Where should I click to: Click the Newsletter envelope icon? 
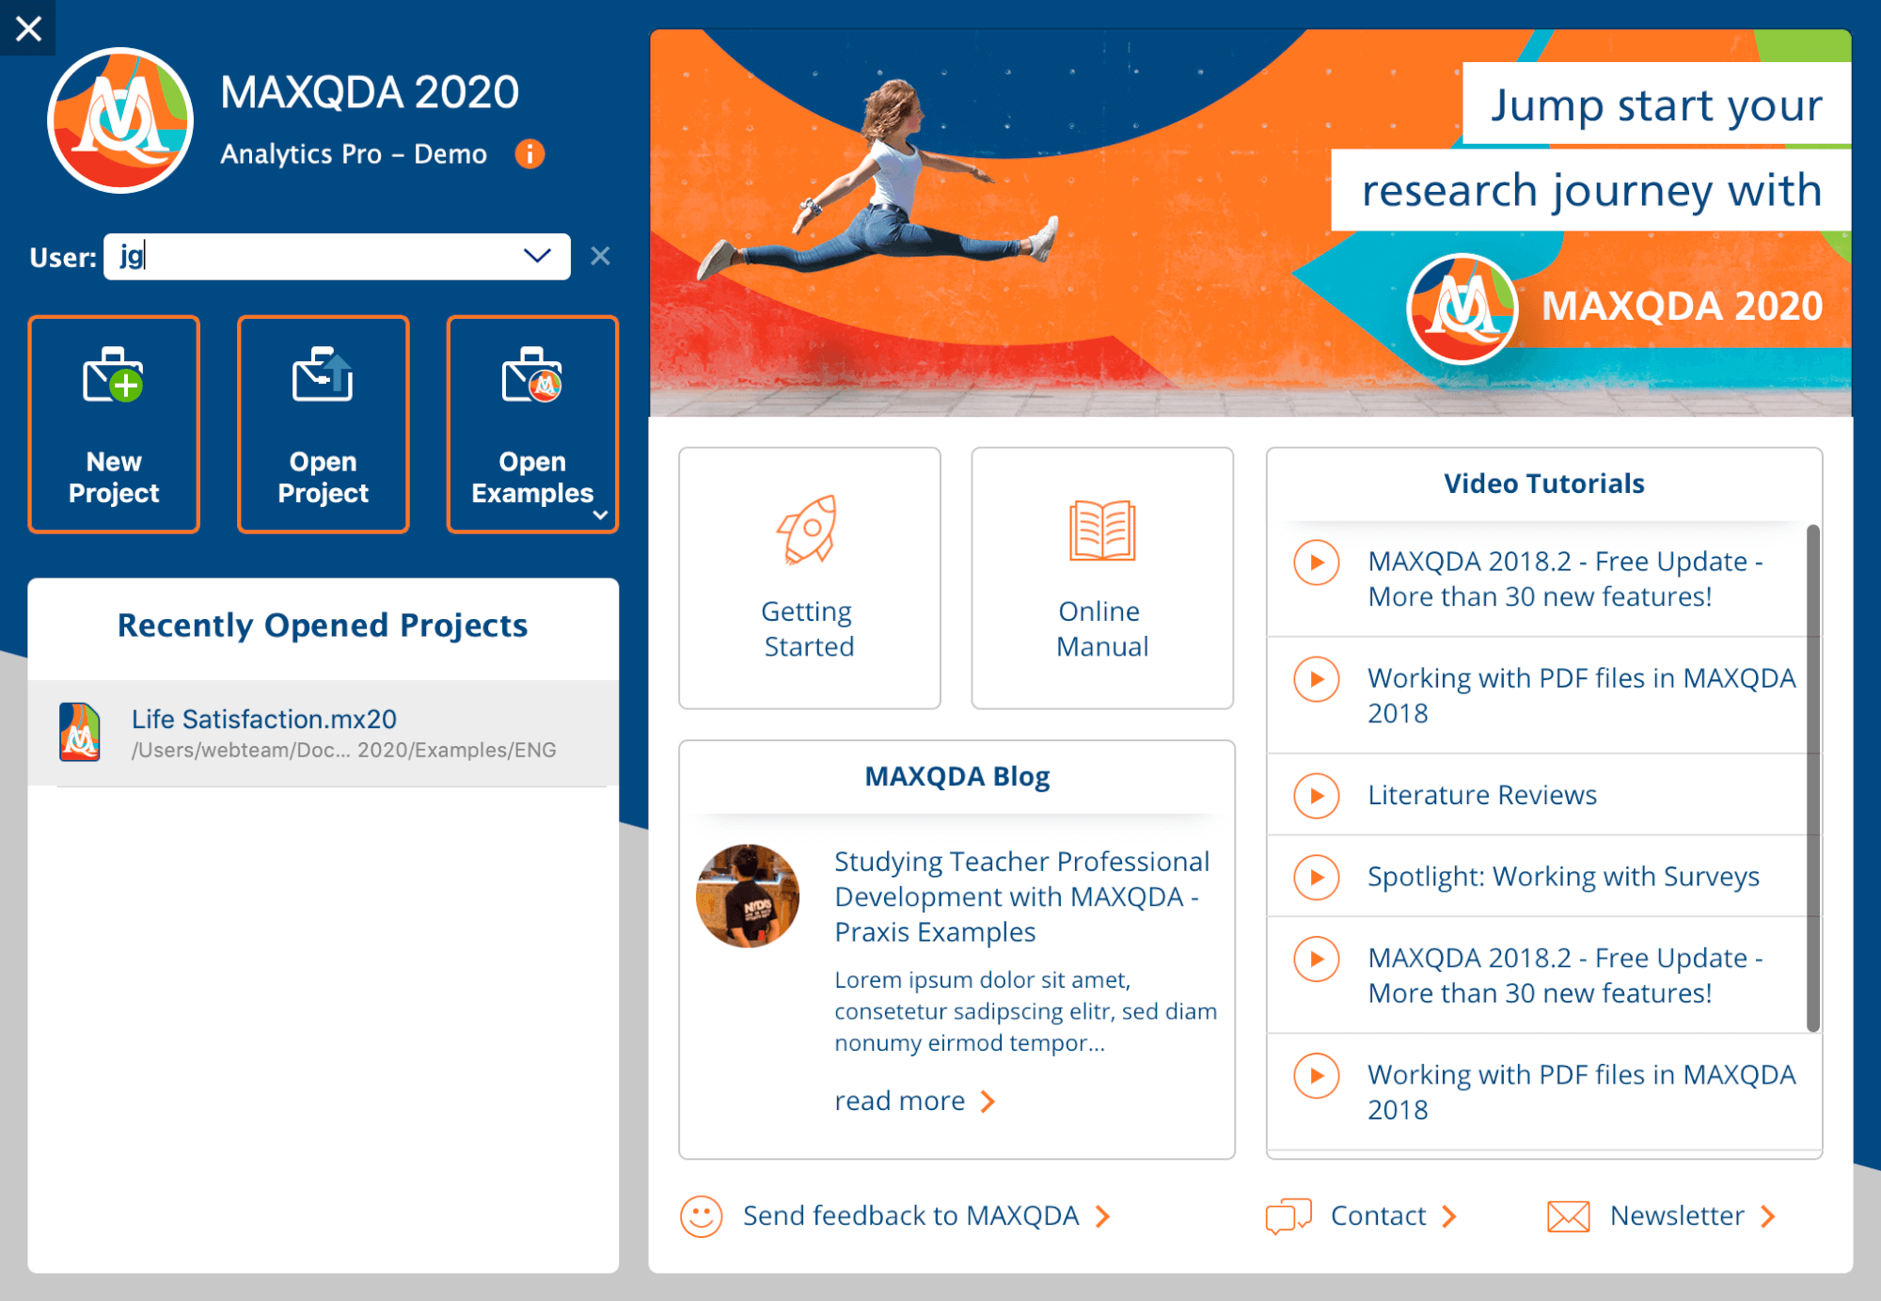[1569, 1216]
